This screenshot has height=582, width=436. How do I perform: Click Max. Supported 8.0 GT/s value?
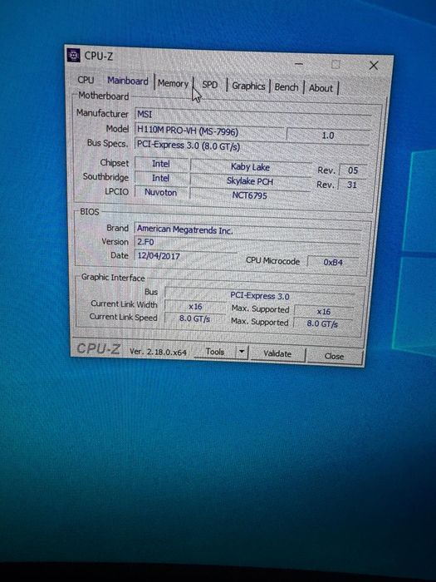[322, 323]
